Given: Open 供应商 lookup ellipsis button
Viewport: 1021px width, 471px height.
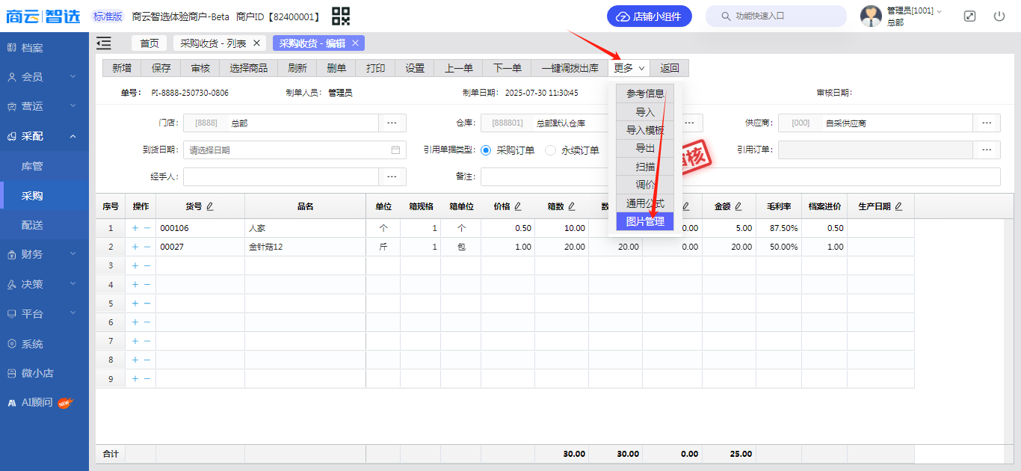Looking at the screenshot, I should [987, 123].
